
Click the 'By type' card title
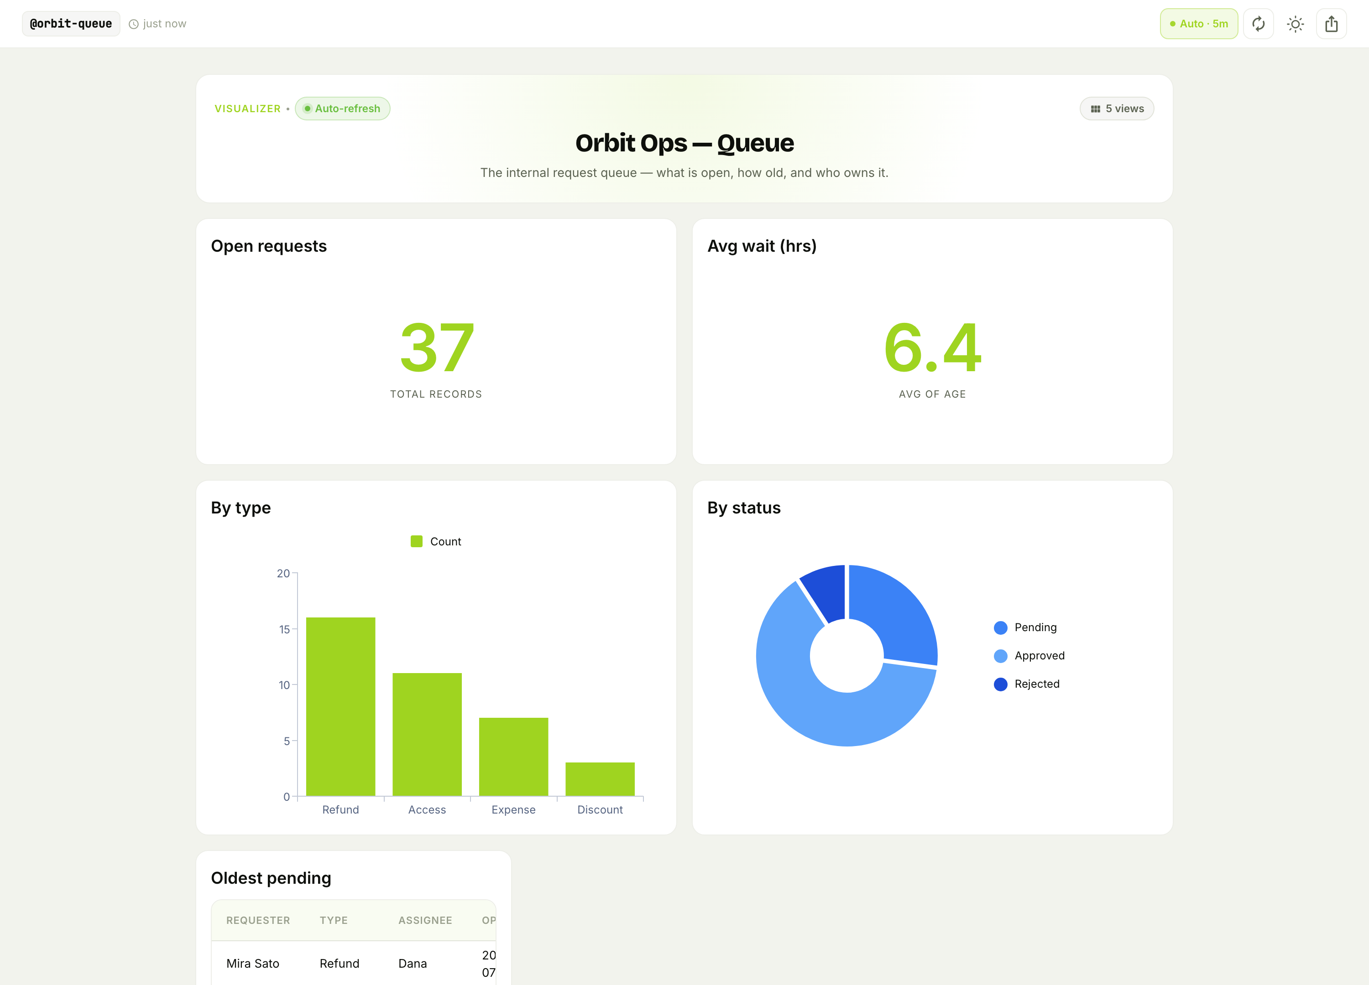tap(241, 508)
